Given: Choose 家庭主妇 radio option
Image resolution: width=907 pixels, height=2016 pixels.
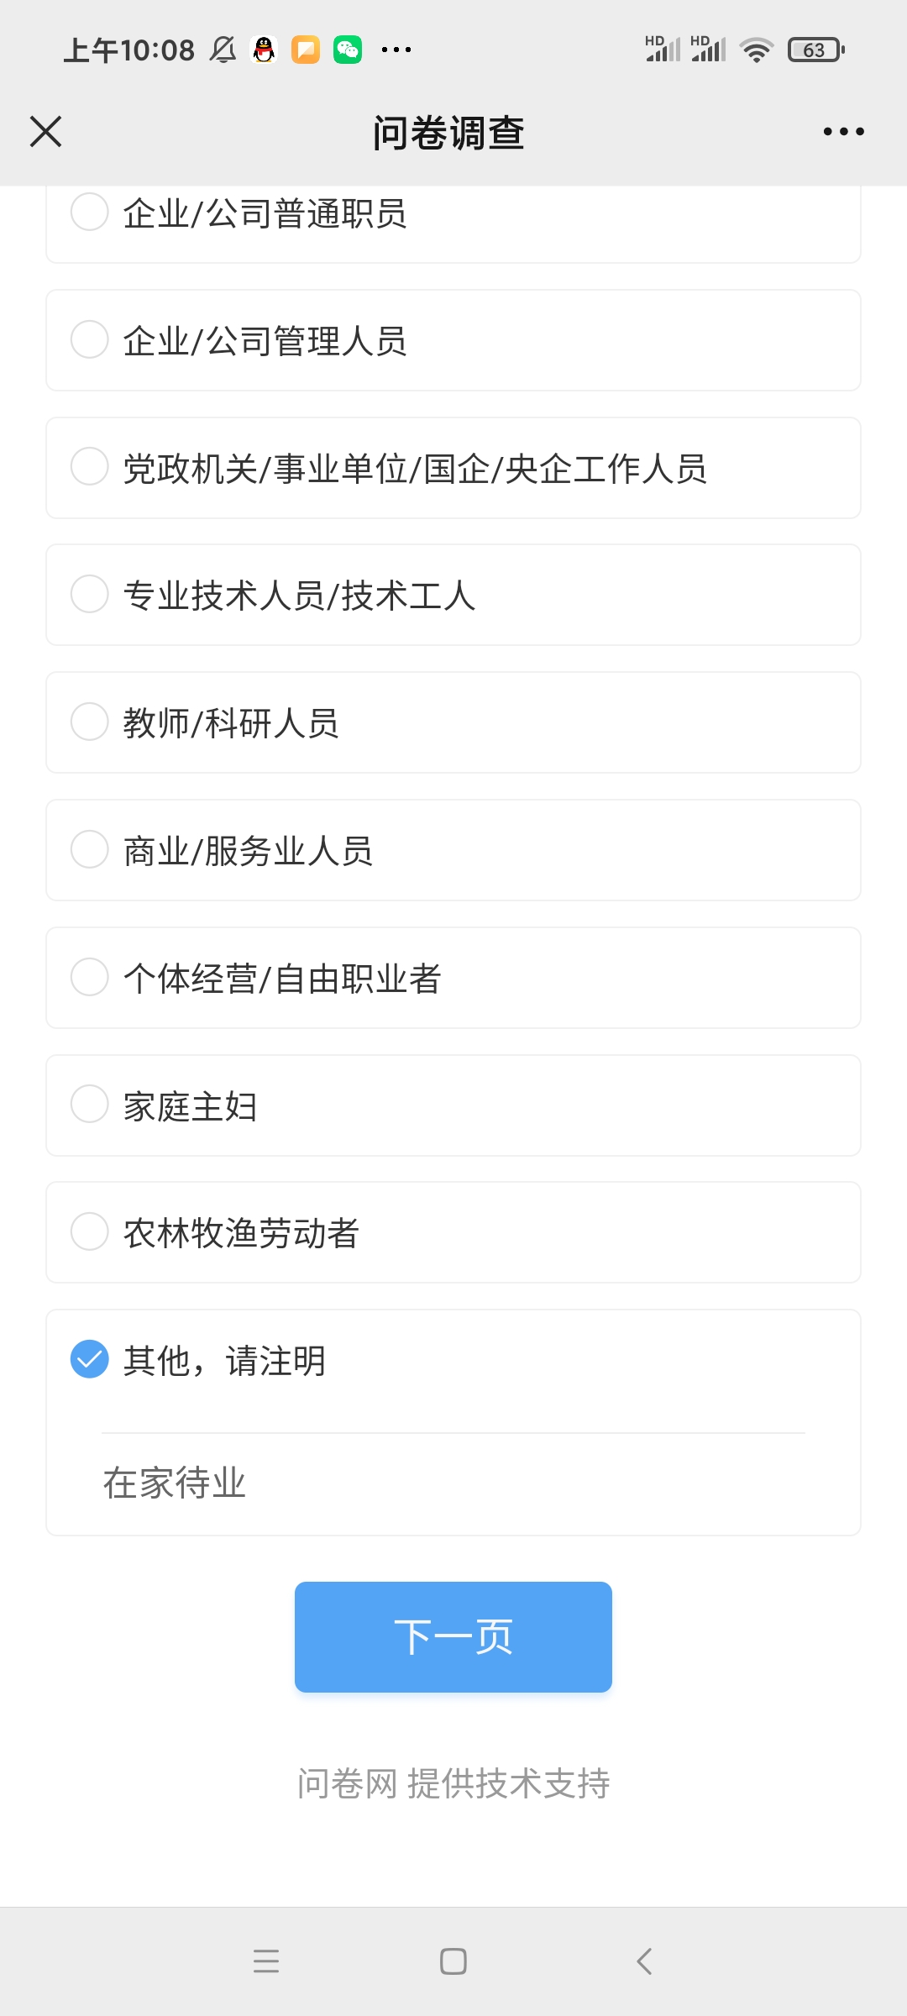Looking at the screenshot, I should tap(90, 1104).
